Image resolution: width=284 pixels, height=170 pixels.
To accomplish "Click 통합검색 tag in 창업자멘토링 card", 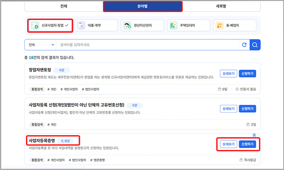I will [x=37, y=89].
